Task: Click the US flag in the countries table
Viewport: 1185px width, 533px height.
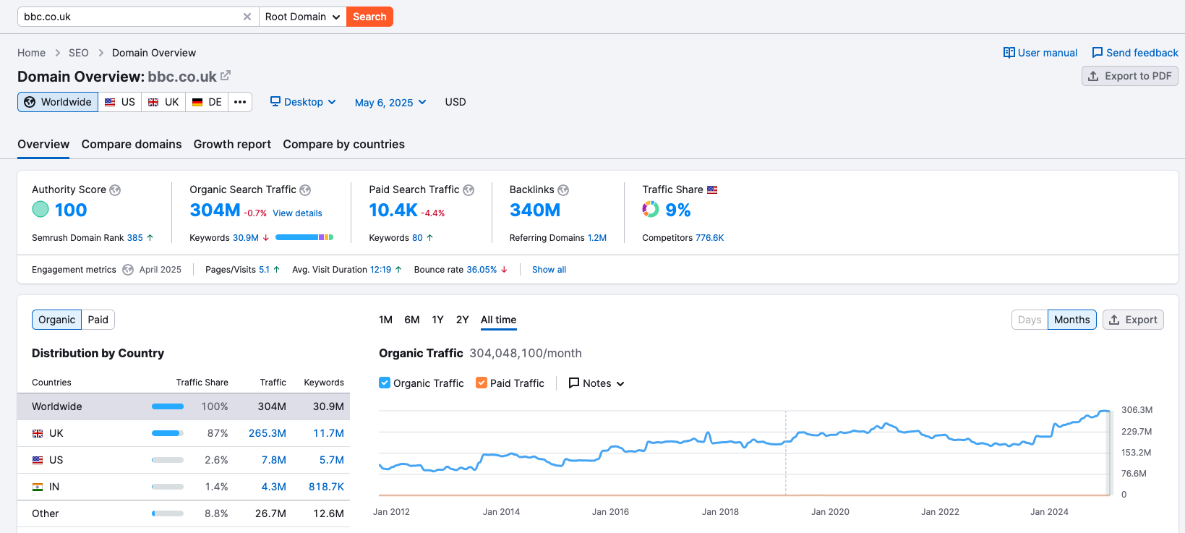Action: coord(38,460)
